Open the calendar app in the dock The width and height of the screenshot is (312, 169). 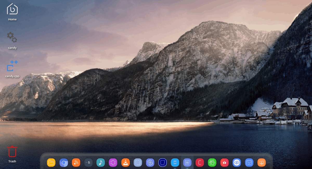pos(138,162)
